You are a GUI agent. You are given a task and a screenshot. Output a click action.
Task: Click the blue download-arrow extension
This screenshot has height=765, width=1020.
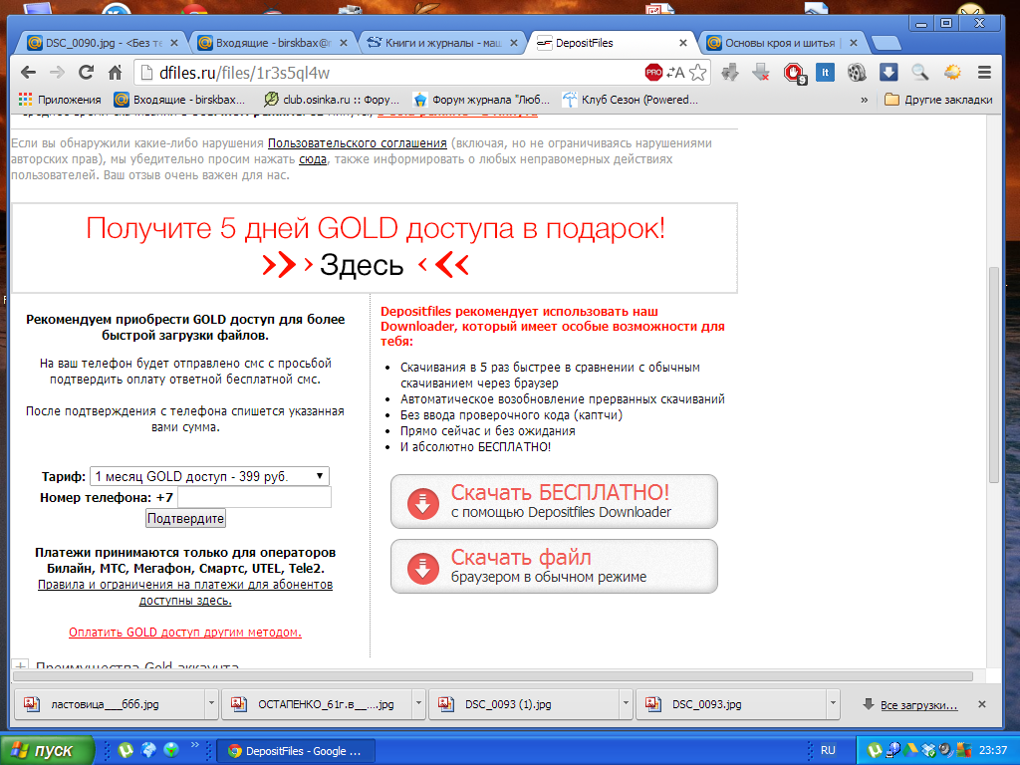pos(889,72)
